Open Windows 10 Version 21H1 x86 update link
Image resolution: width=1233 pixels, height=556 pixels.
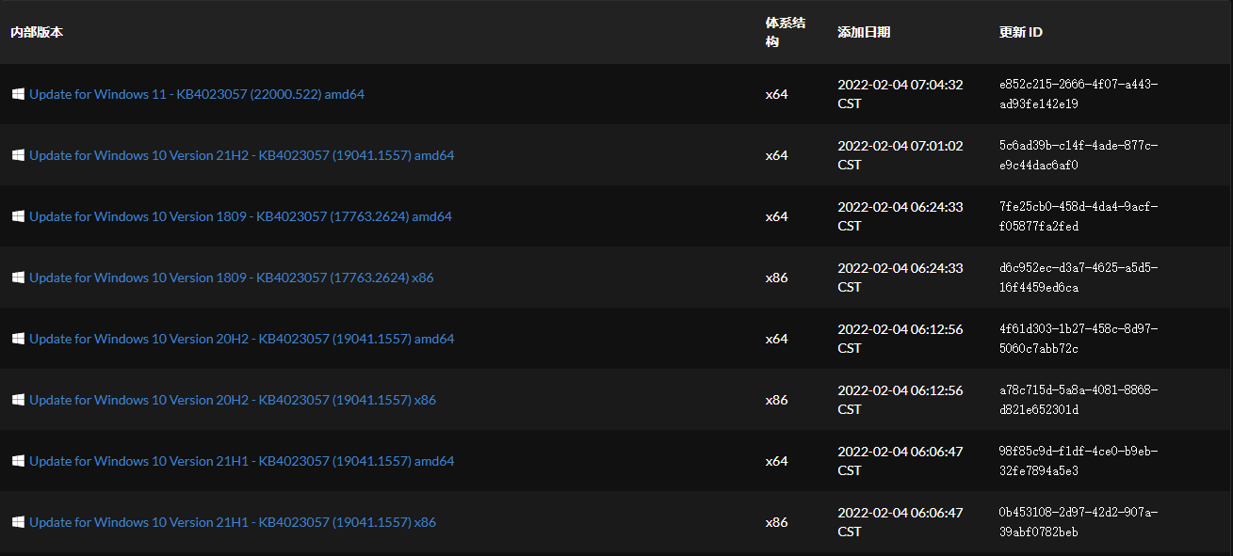233,522
